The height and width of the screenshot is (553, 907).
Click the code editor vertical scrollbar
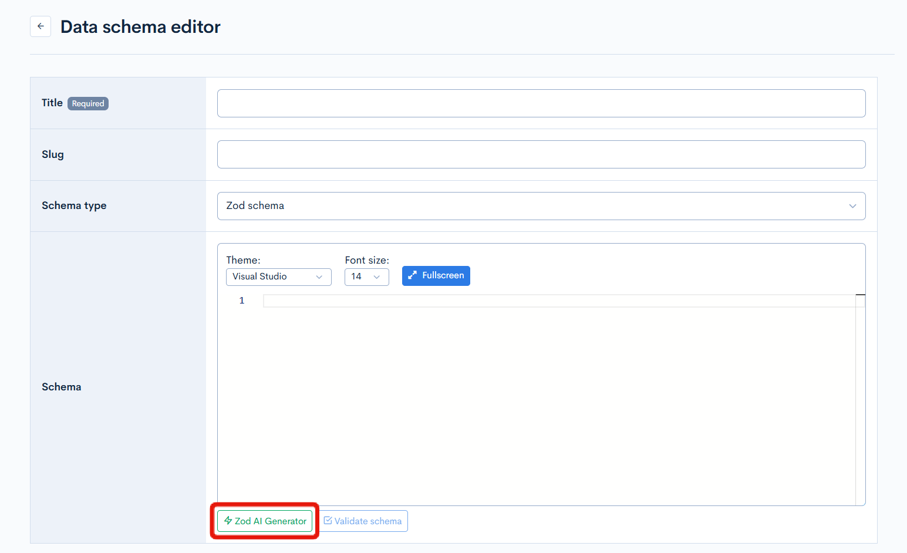(x=860, y=399)
